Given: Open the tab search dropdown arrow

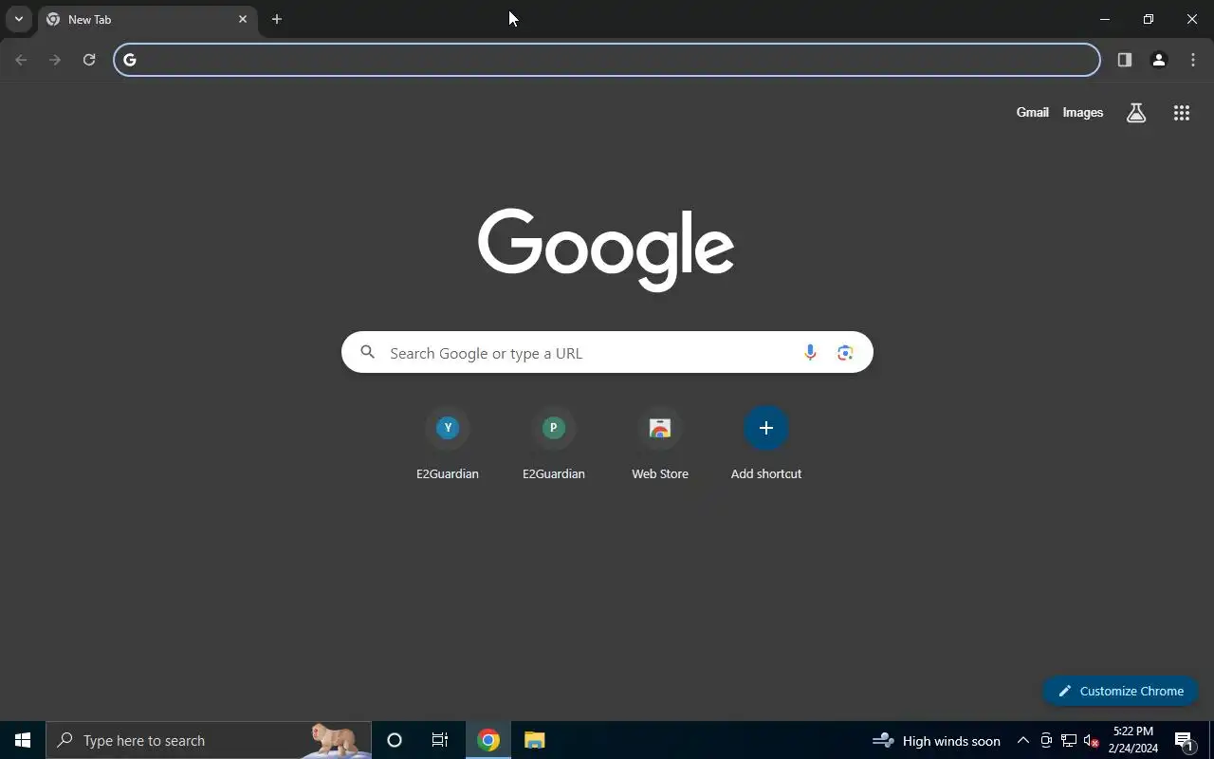Looking at the screenshot, I should click(x=18, y=19).
